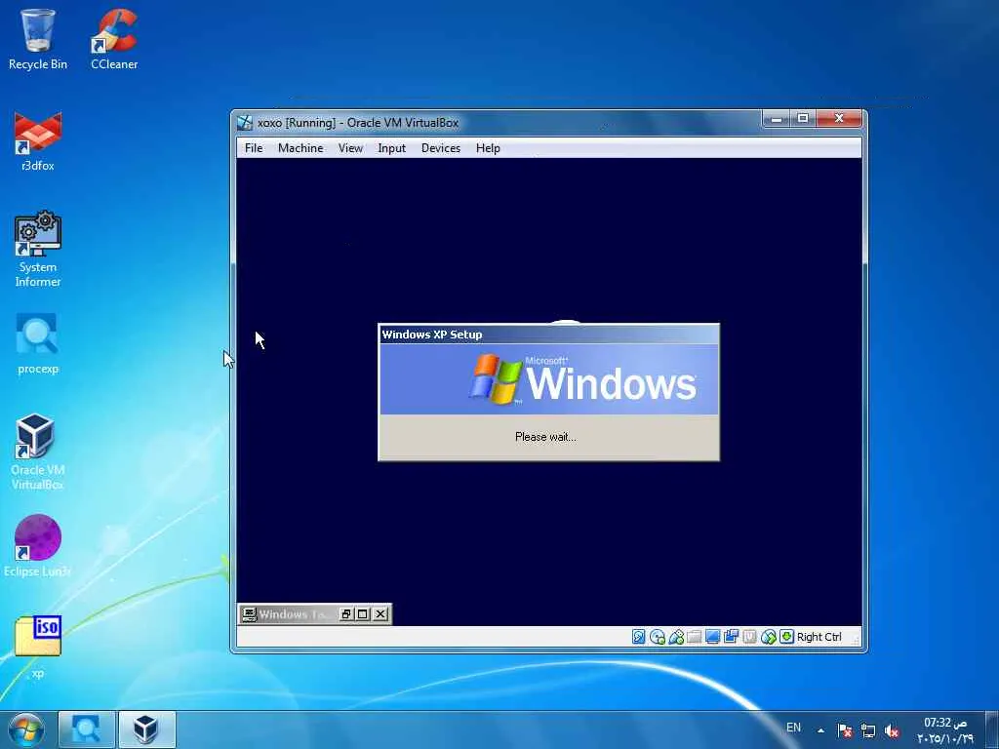
Task: Minimize the xoxo VirtualBox window
Action: [776, 118]
